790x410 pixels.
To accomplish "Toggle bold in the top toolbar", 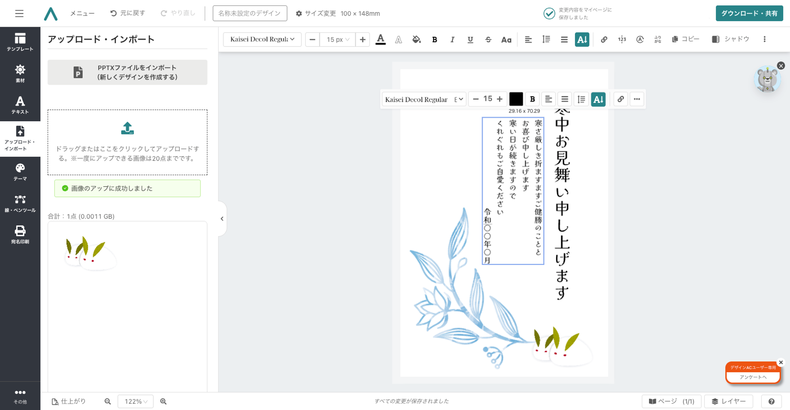I will 434,39.
